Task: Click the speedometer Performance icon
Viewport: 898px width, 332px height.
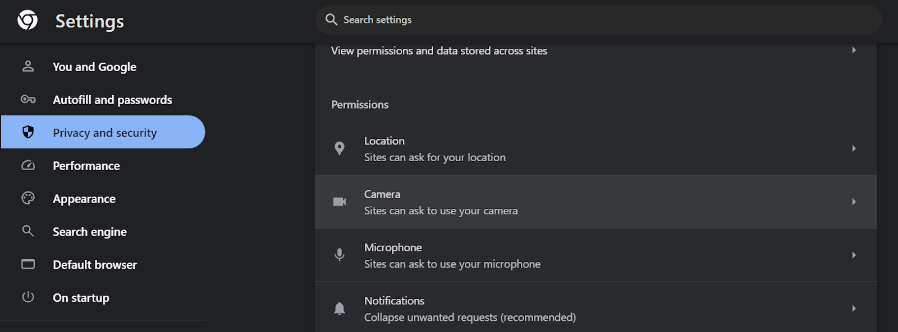Action: (x=28, y=165)
